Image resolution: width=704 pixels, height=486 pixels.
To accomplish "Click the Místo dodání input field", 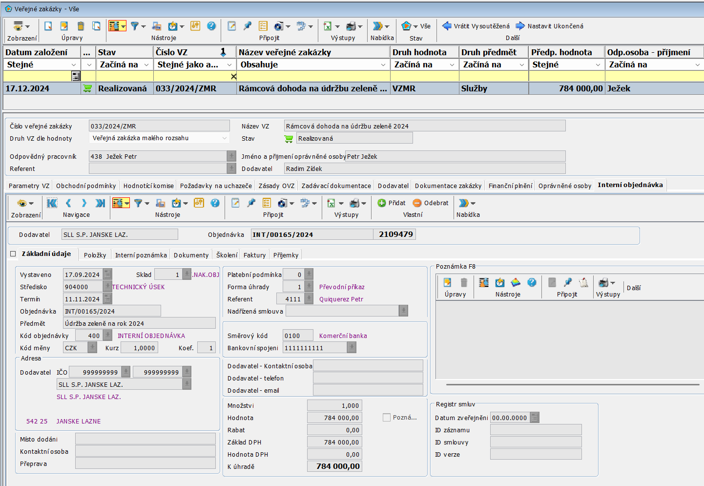I will pyautogui.click(x=145, y=439).
